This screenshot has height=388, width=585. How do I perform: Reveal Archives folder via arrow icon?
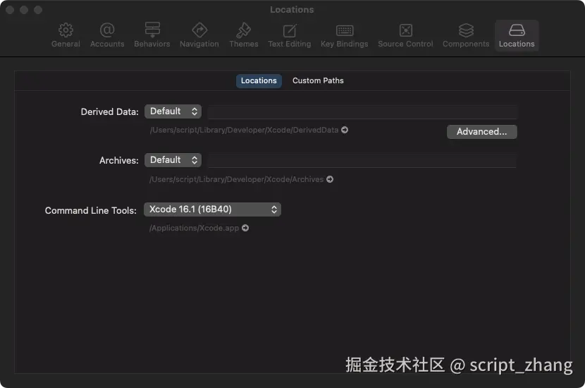[330, 179]
